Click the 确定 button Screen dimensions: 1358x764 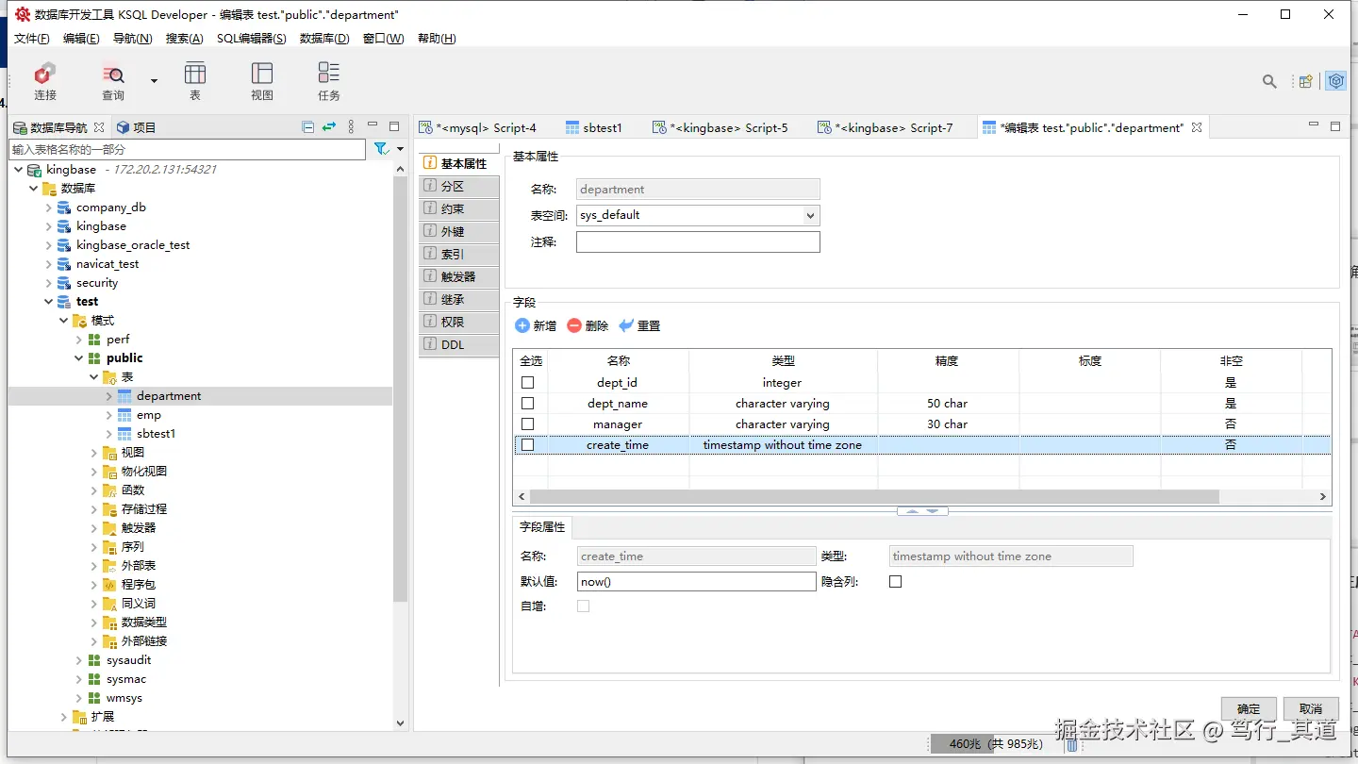(1249, 708)
